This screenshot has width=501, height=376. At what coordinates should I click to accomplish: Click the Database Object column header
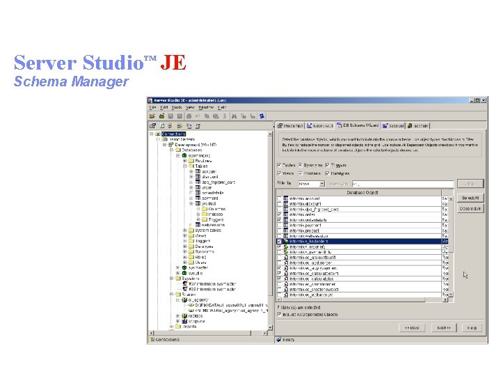pos(363,193)
